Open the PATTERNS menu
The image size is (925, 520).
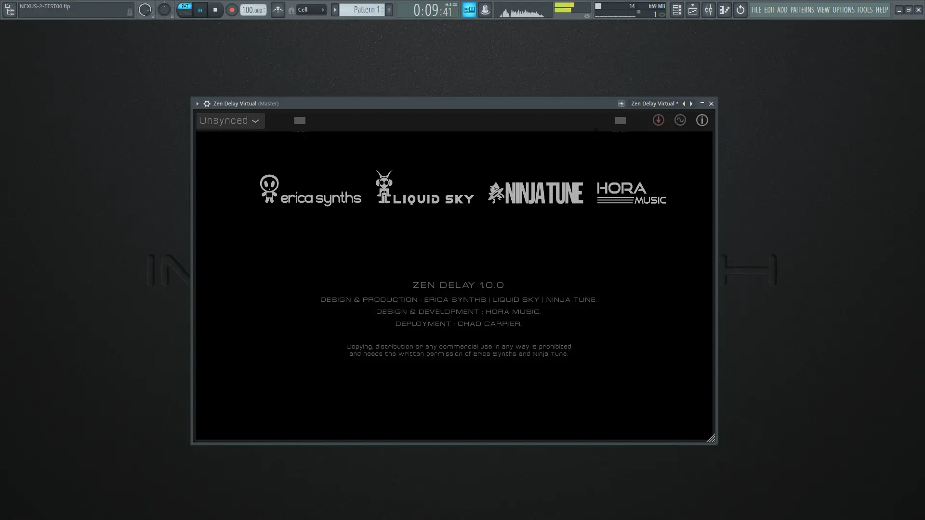[802, 10]
